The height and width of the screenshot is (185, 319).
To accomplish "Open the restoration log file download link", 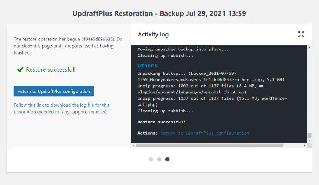I will coord(61,108).
